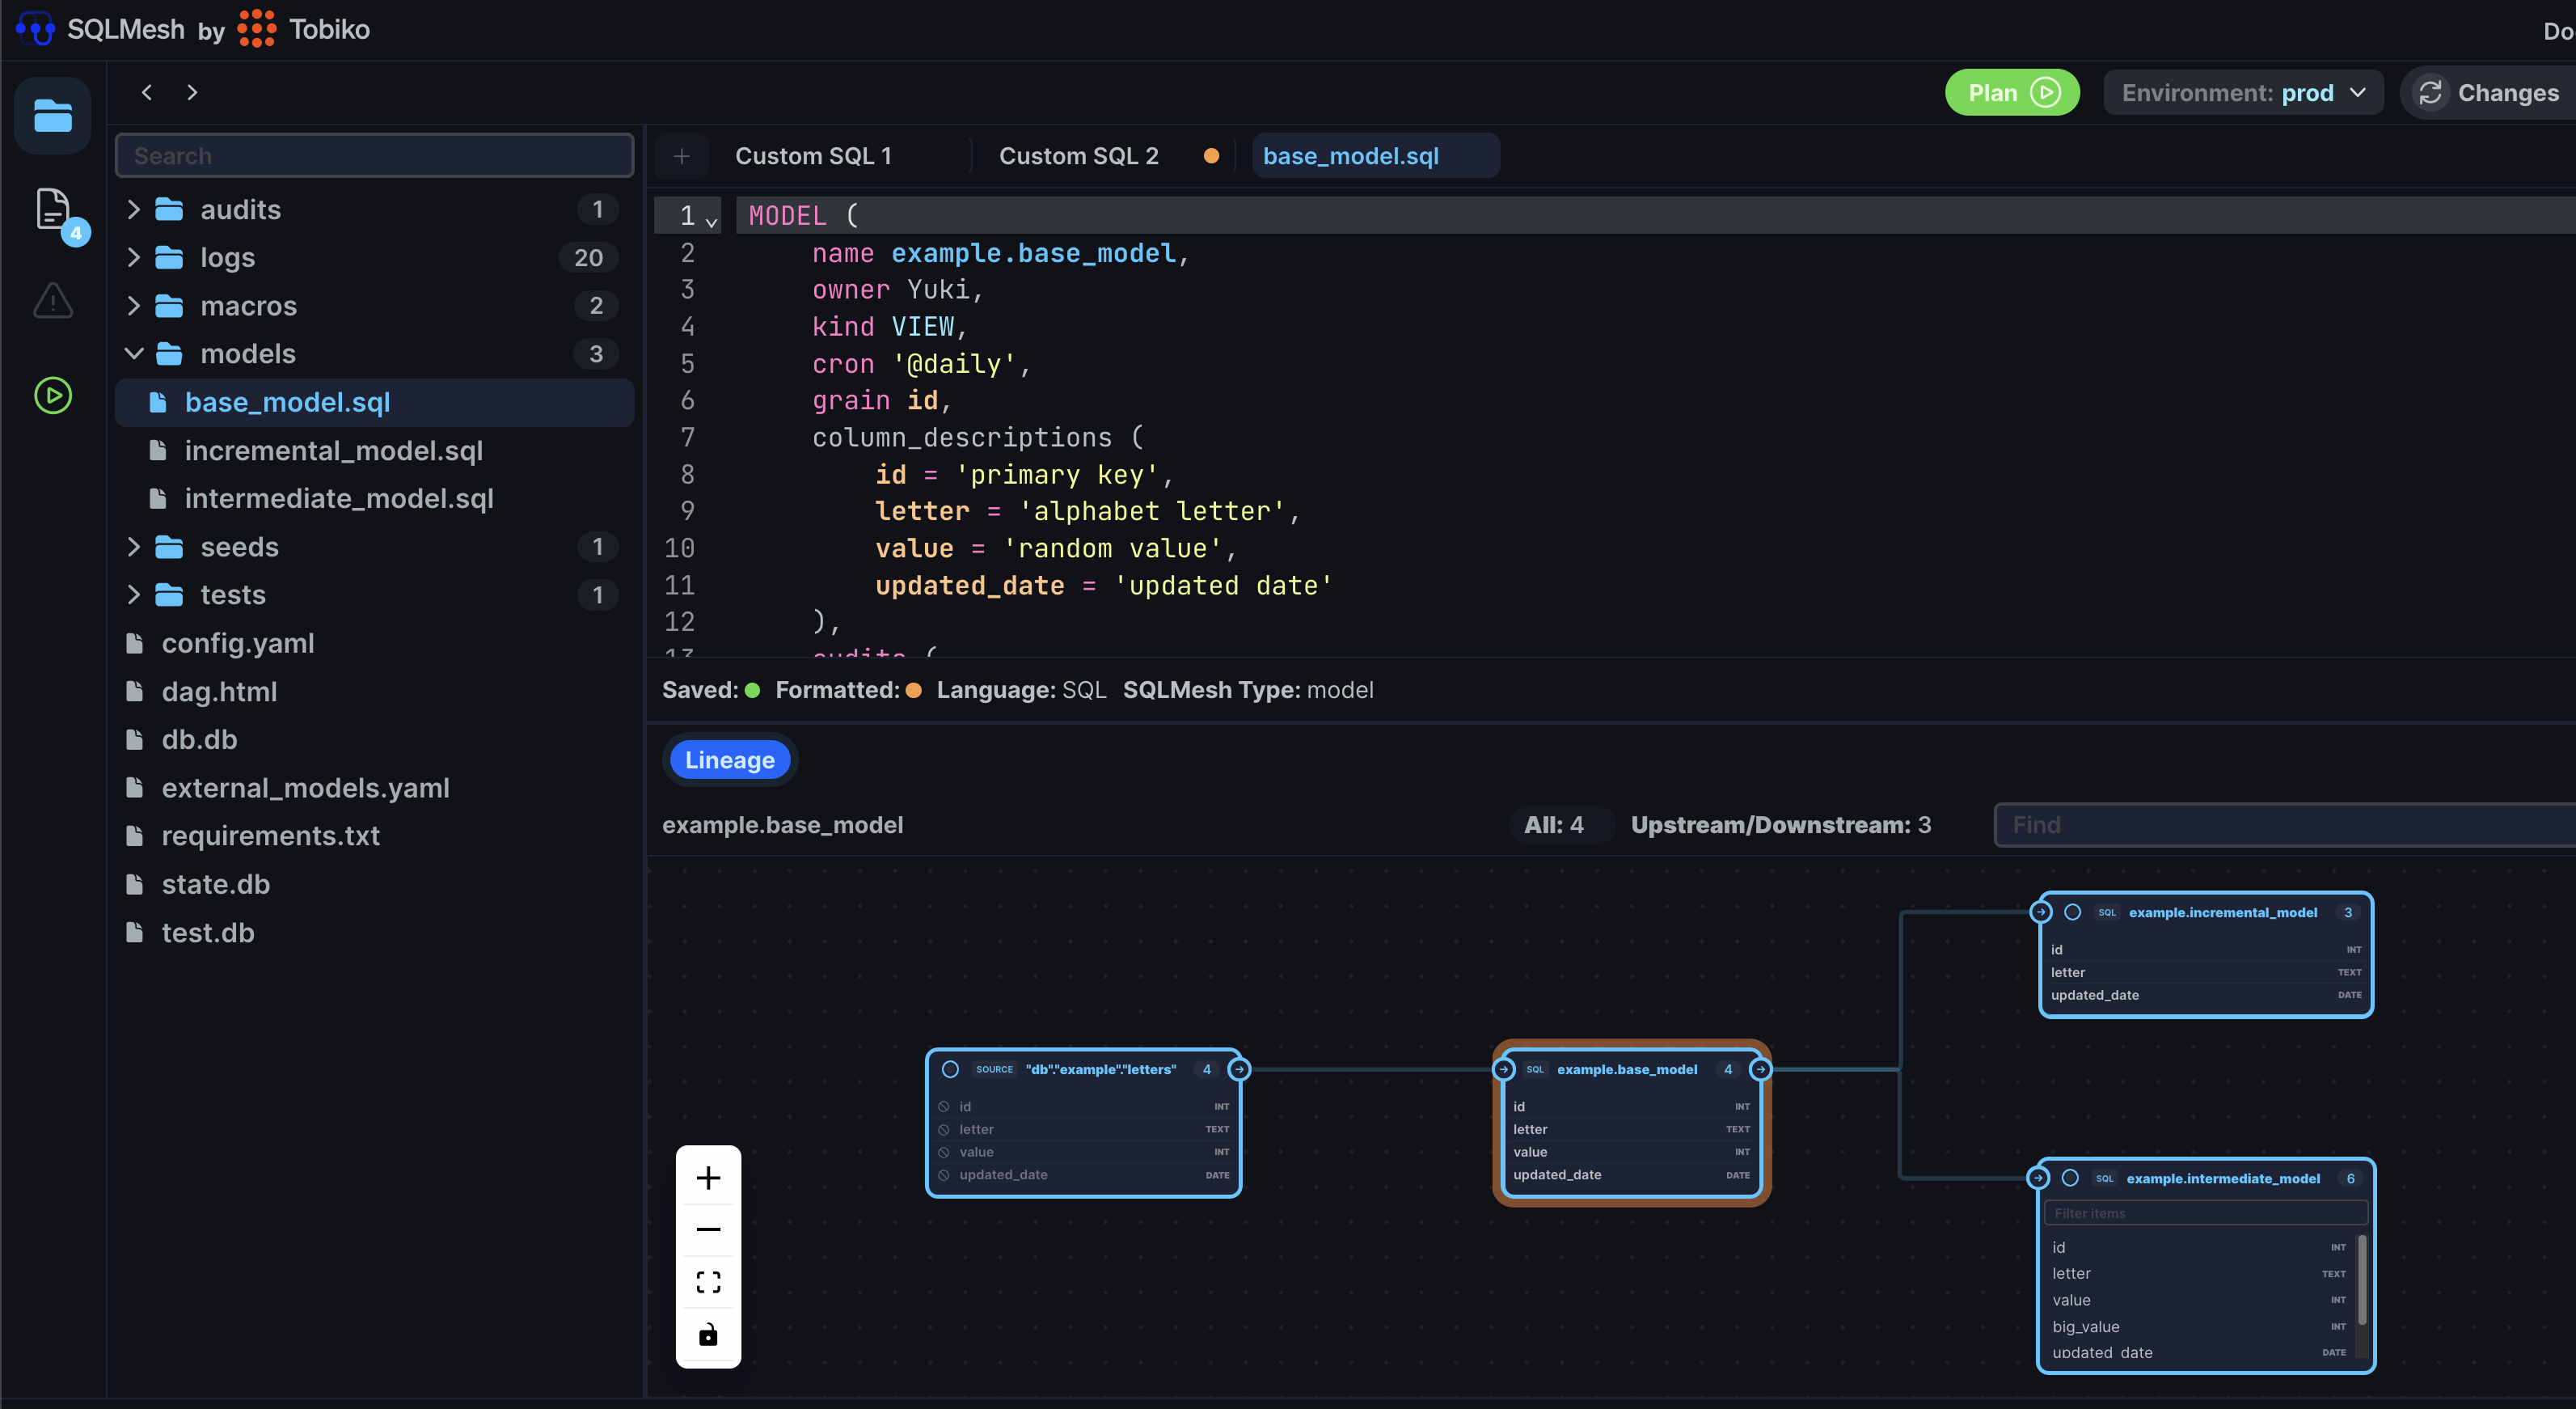2576x1409 pixels.
Task: Toggle the lock icon in lineage controls
Action: click(708, 1335)
